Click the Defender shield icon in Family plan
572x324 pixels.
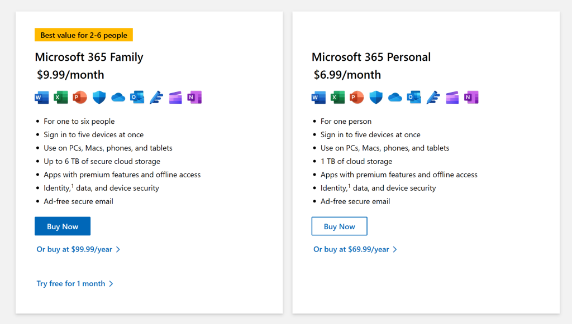click(x=99, y=98)
